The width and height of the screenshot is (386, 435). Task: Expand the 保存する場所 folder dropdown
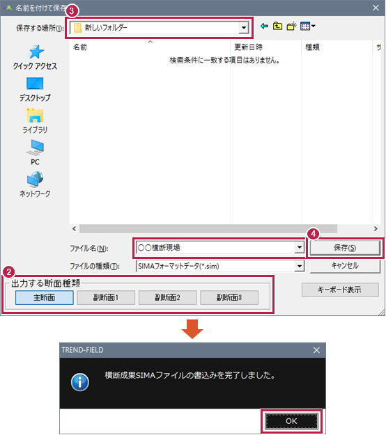[x=244, y=28]
